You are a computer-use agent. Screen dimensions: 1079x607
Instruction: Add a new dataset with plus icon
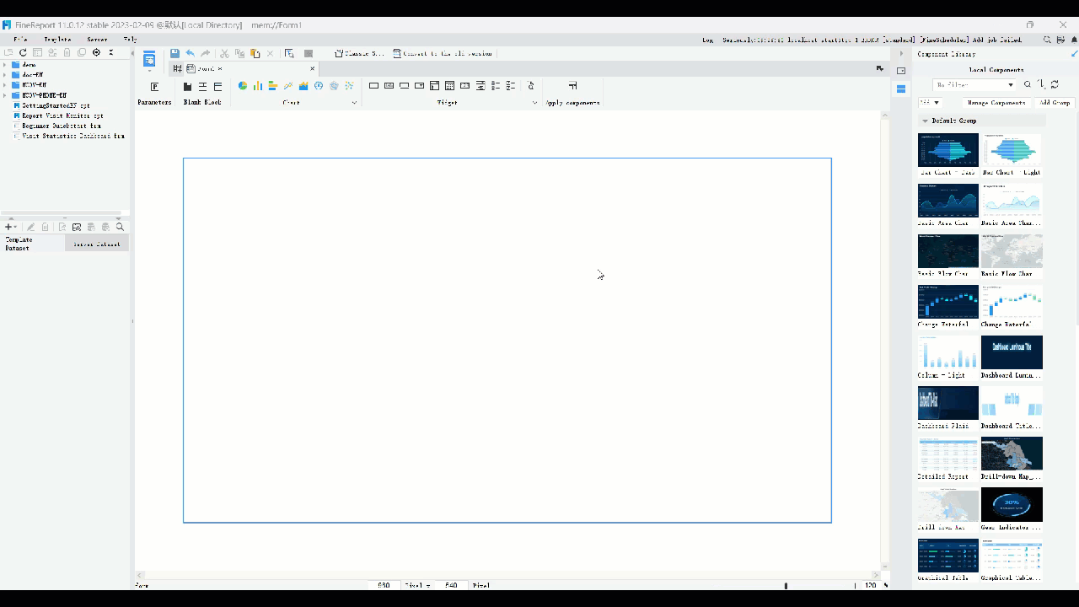9,227
